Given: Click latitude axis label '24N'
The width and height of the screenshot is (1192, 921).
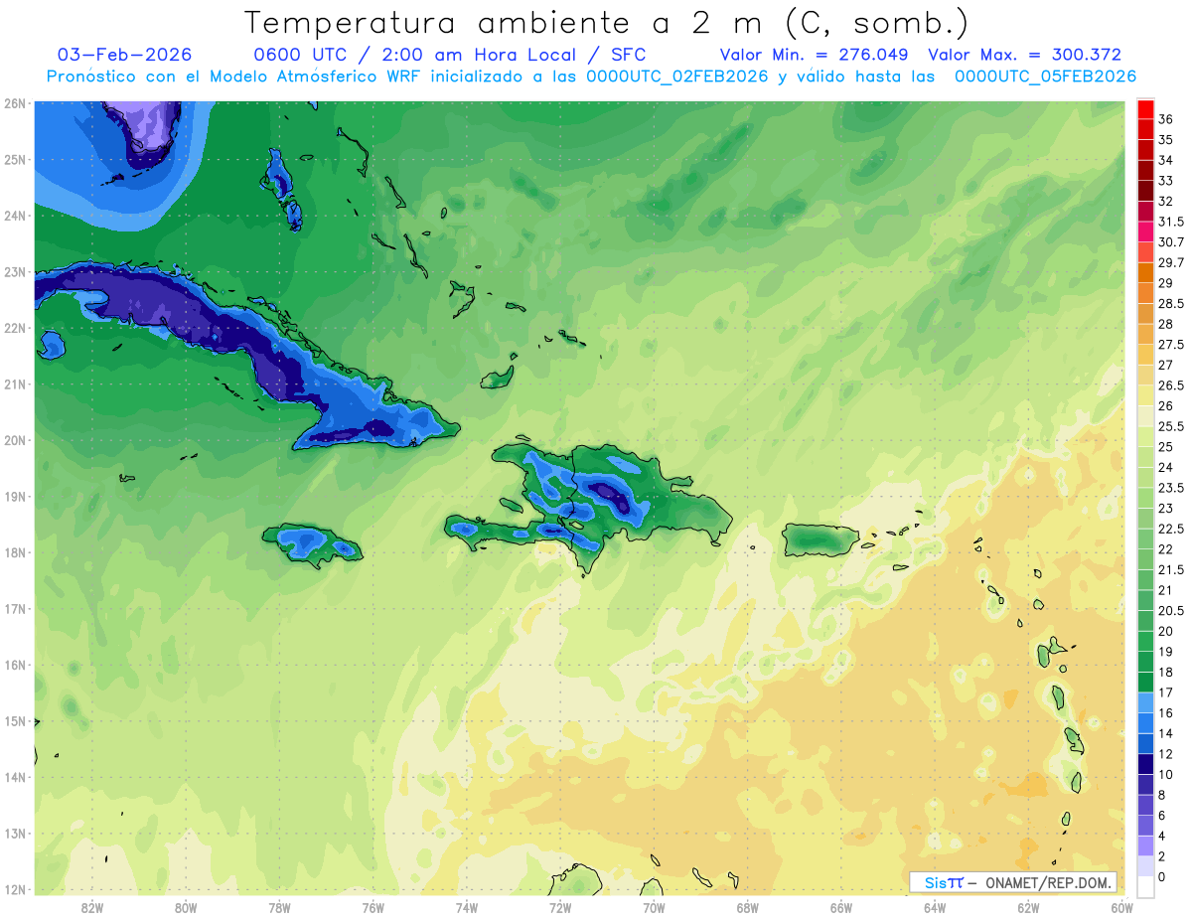Looking at the screenshot, I should pyautogui.click(x=14, y=216).
